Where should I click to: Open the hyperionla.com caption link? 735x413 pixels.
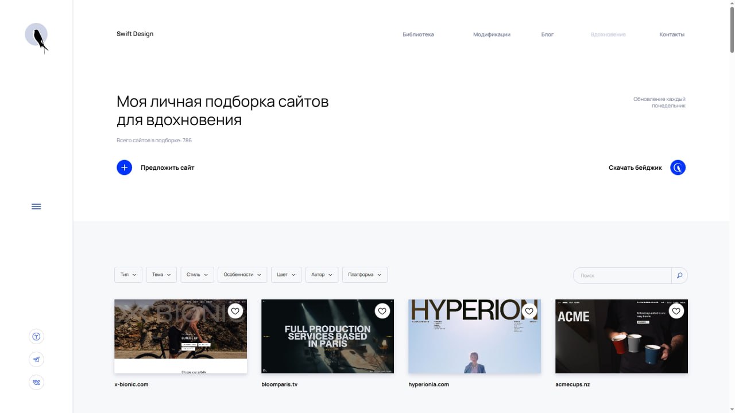428,384
